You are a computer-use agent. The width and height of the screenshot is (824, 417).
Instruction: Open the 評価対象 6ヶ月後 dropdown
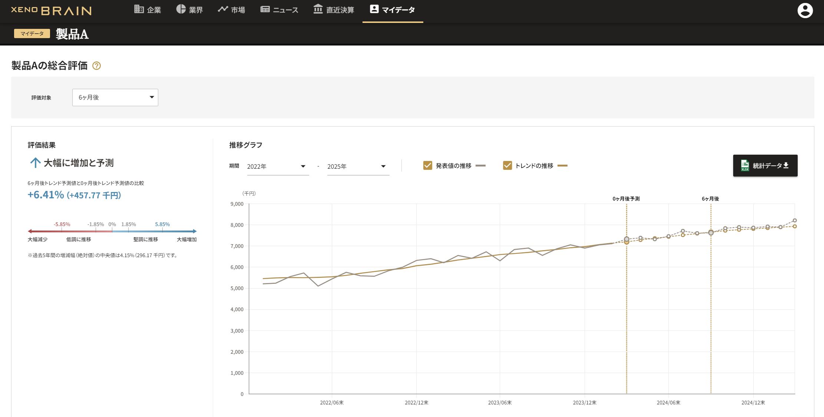115,97
